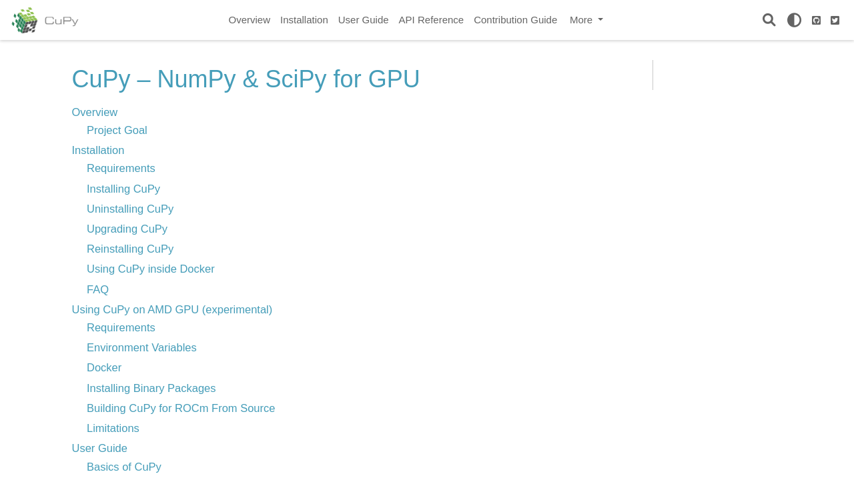
Task: Open the Environment Variables link
Action: click(x=141, y=347)
